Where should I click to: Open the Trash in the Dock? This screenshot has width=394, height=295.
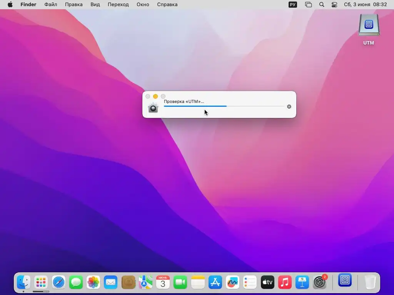click(370, 282)
